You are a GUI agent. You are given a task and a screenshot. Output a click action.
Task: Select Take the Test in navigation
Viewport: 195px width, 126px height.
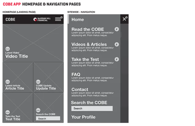point(85,59)
